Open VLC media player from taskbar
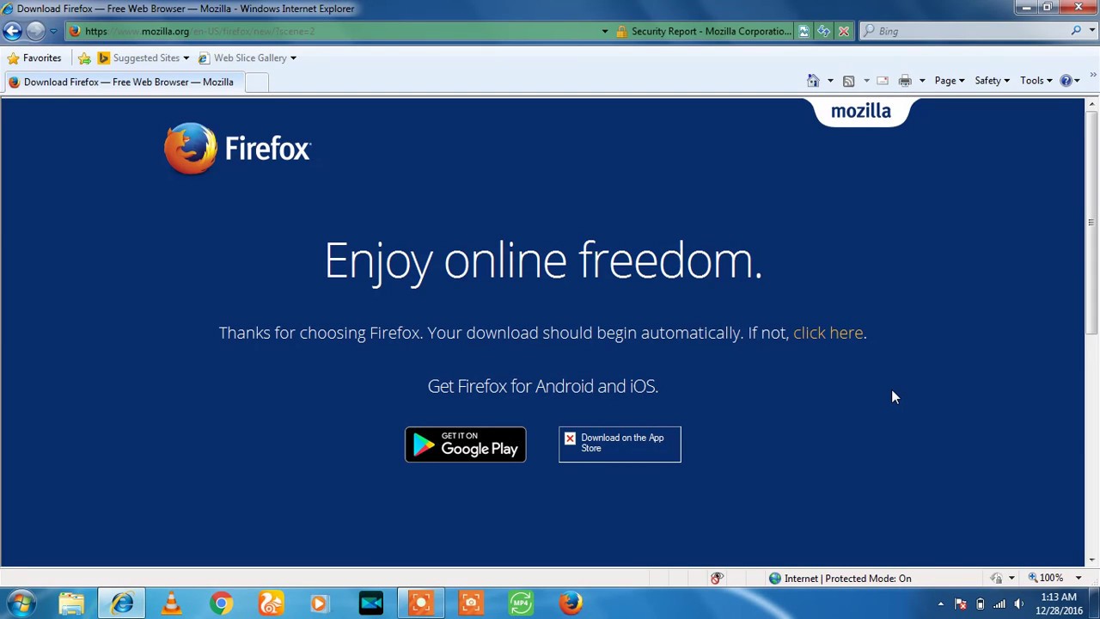1100x619 pixels. pos(171,604)
